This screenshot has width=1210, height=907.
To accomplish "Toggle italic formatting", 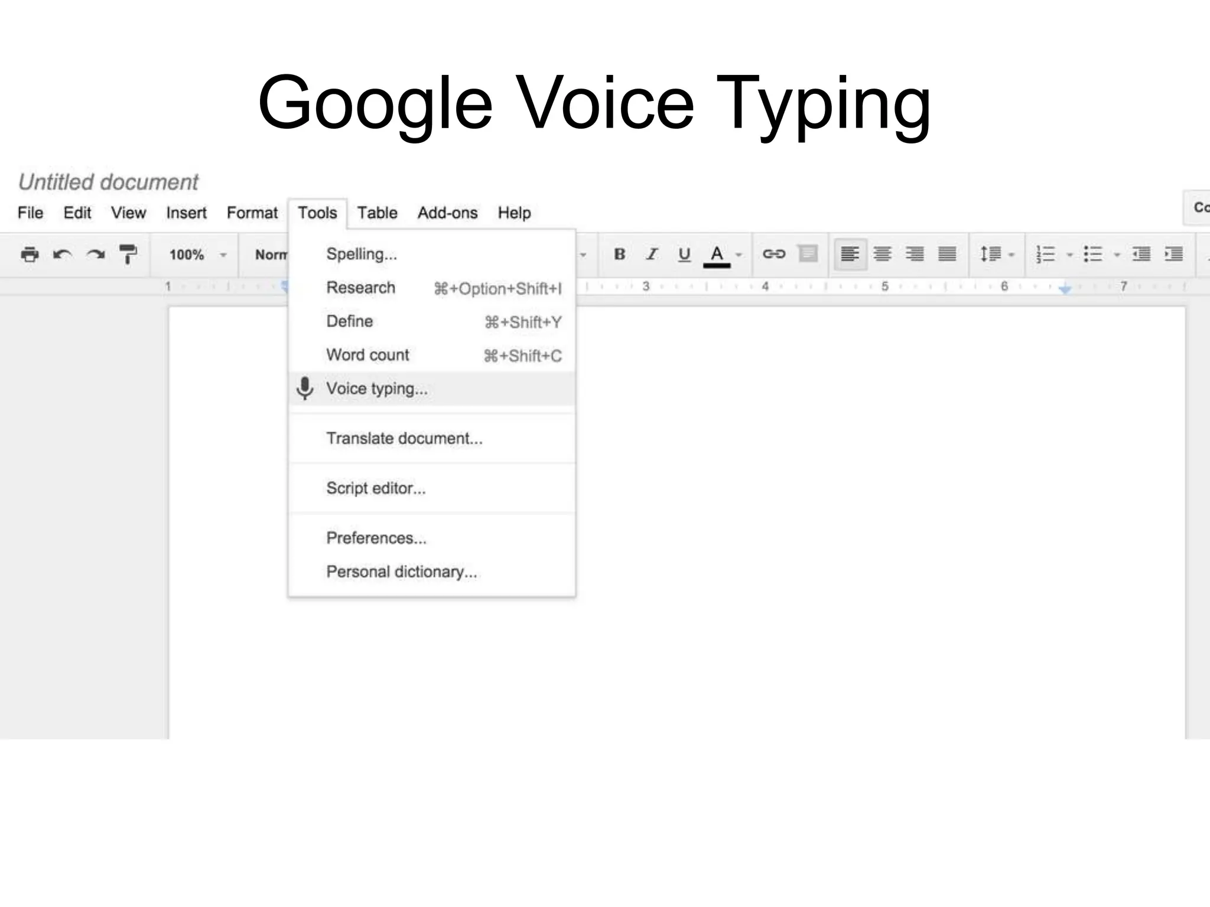I will click(x=652, y=254).
